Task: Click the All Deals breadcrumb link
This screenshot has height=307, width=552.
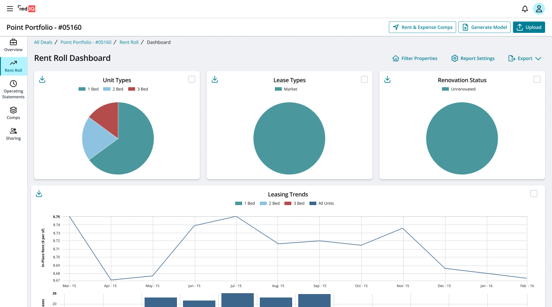Action: coord(43,42)
